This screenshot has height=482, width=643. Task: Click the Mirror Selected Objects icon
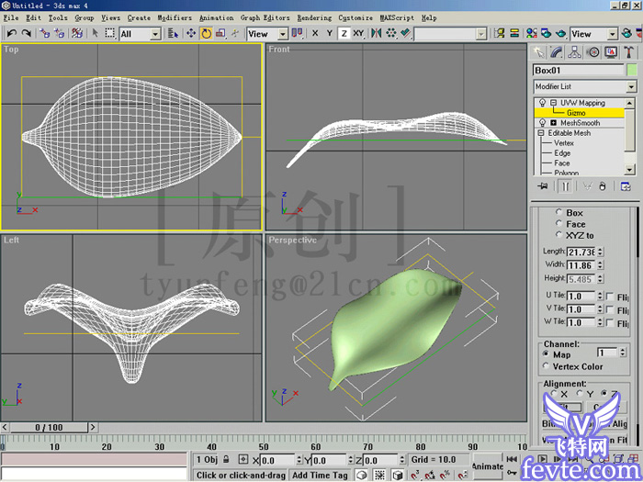(x=376, y=33)
